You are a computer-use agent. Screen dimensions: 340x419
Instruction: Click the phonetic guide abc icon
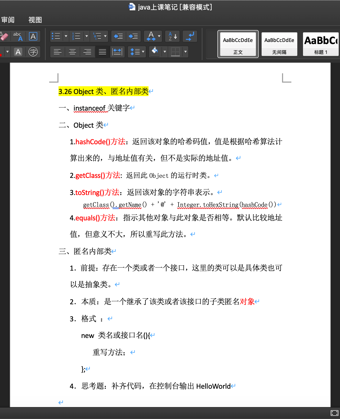click(x=18, y=36)
